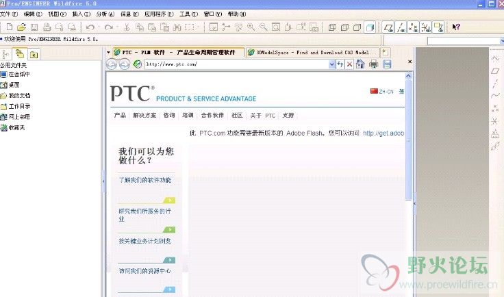This screenshot has height=297, width=504.
Task: Switch to the Model Tree navigator tab
Action: (5, 54)
